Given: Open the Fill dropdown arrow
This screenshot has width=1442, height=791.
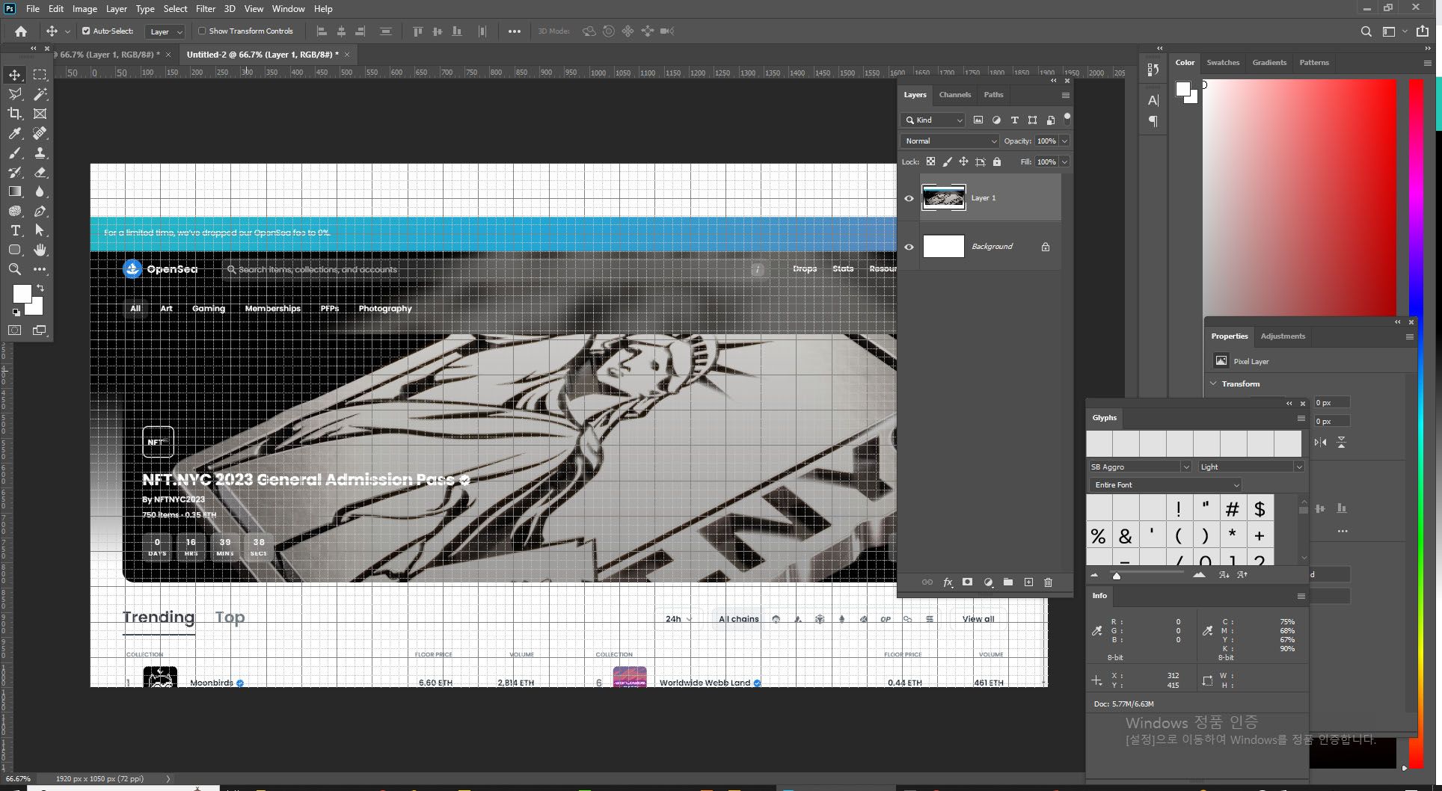Looking at the screenshot, I should [x=1064, y=161].
